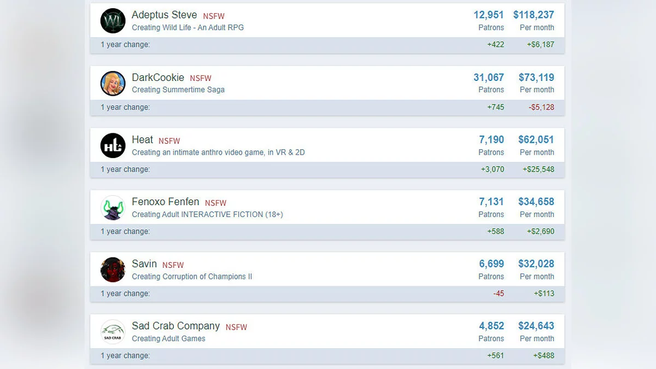Click Sad Crab Company's $24,643 earnings
The image size is (656, 369).
click(x=536, y=326)
